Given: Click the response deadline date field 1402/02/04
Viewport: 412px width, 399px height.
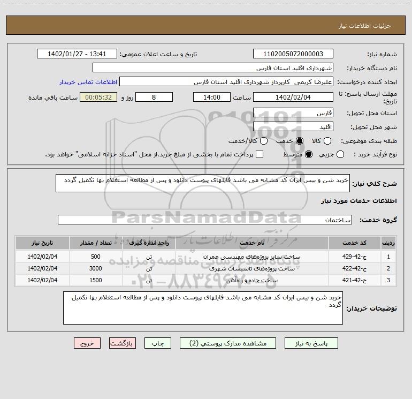Looking at the screenshot, I should tap(293, 97).
